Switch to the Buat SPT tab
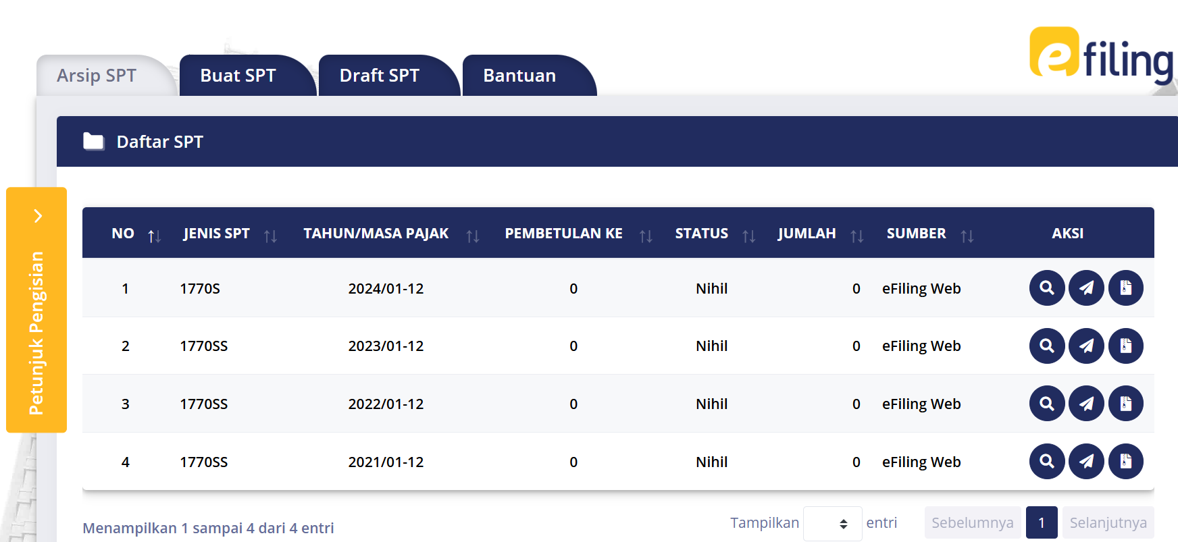The image size is (1178, 542). tap(238, 76)
